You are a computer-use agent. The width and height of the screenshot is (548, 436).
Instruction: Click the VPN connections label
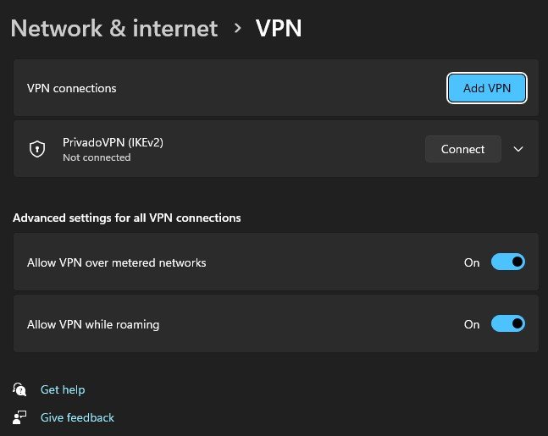tap(72, 88)
